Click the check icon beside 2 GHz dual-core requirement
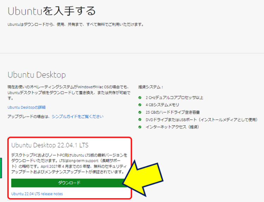This screenshot has height=202, width=264. pos(140,97)
